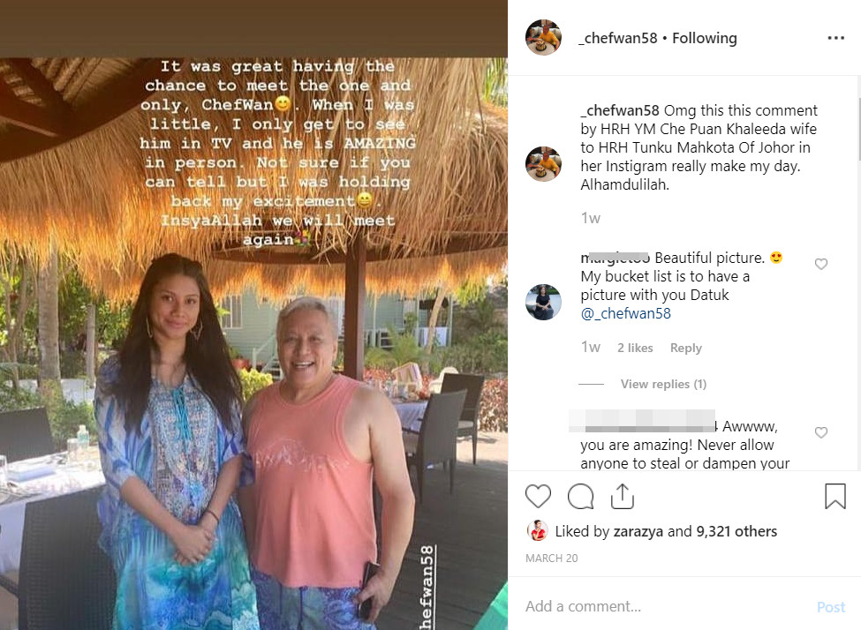The height and width of the screenshot is (630, 861).
Task: Like the post with the heart icon
Action: click(538, 497)
